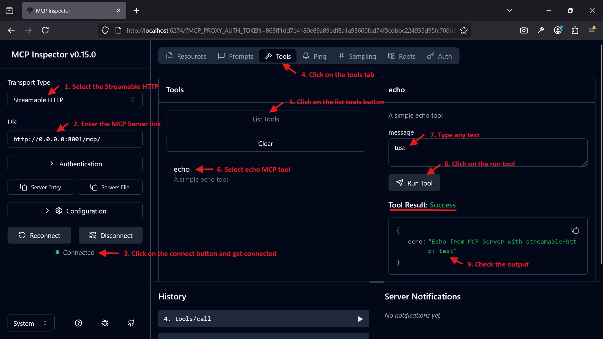The height and width of the screenshot is (339, 603).
Task: Focus the message text area
Action: pyautogui.click(x=488, y=153)
